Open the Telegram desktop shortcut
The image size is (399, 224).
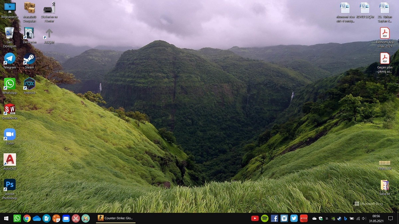point(10,59)
